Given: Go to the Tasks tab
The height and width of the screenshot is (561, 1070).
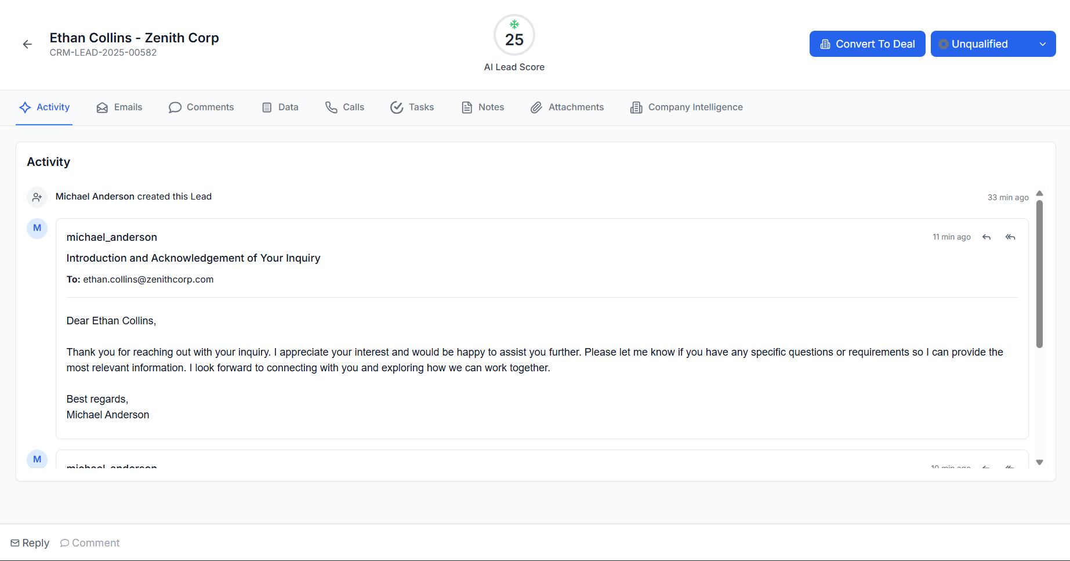Looking at the screenshot, I should (x=412, y=107).
